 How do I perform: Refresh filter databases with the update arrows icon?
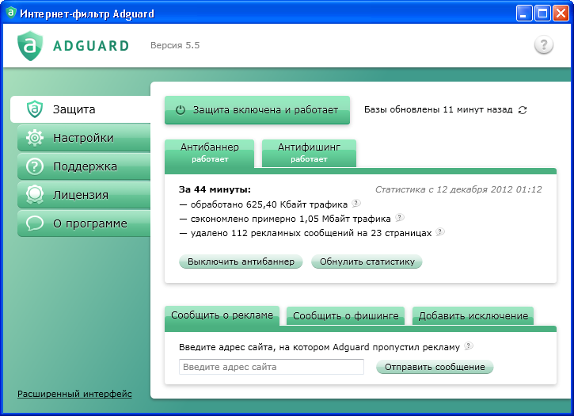coord(523,110)
